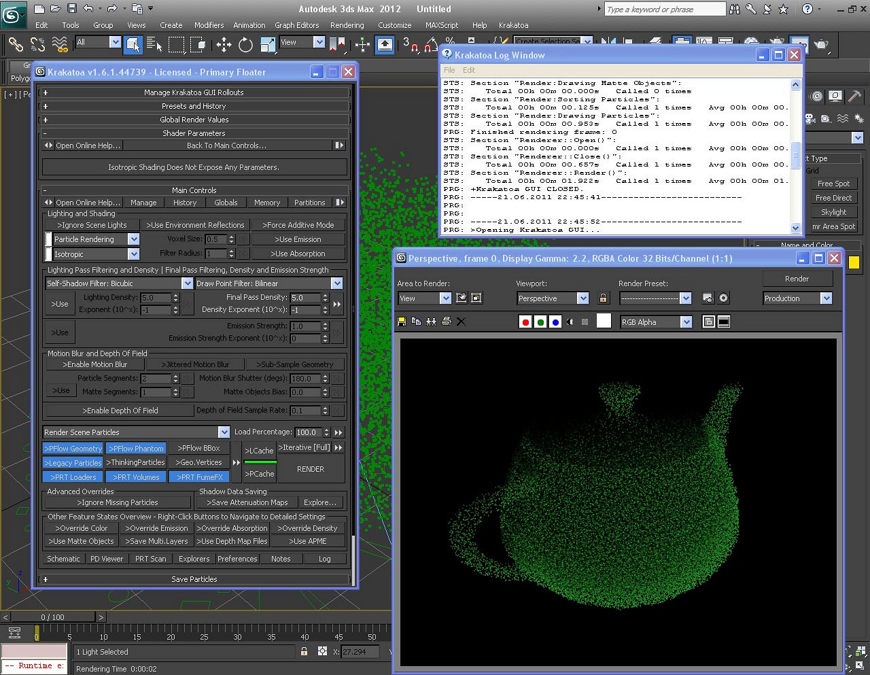Select the Unlink Selection tool
The width and height of the screenshot is (870, 675).
tap(38, 45)
